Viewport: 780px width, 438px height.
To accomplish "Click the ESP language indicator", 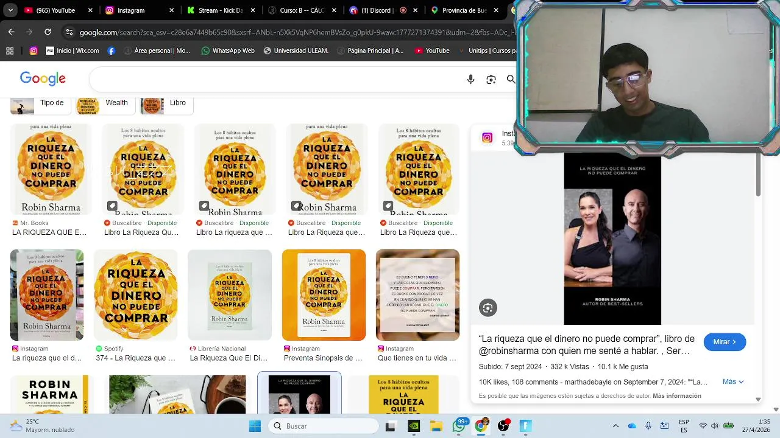I will tap(684, 426).
